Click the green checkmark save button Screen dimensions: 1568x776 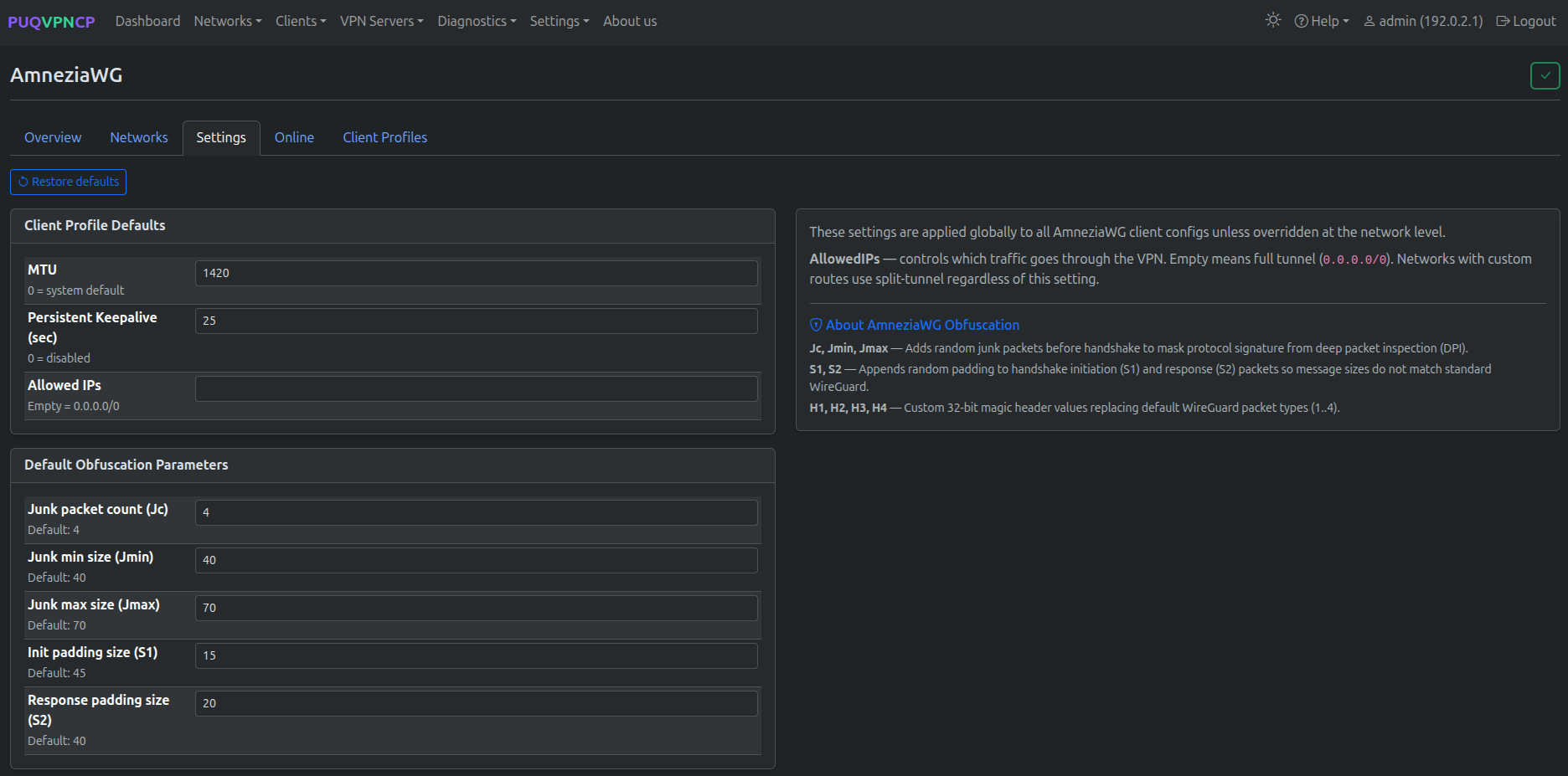tap(1545, 75)
